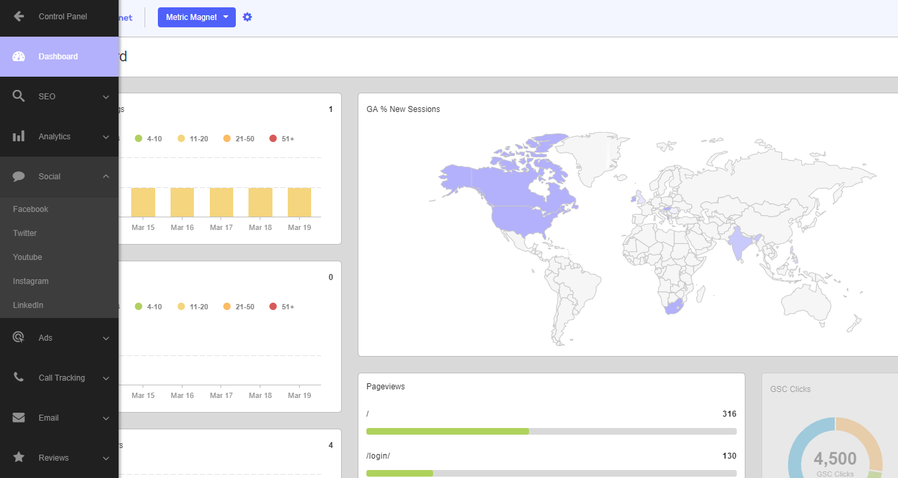Click the Call Tracking phone icon
The width and height of the screenshot is (898, 478).
(x=19, y=378)
